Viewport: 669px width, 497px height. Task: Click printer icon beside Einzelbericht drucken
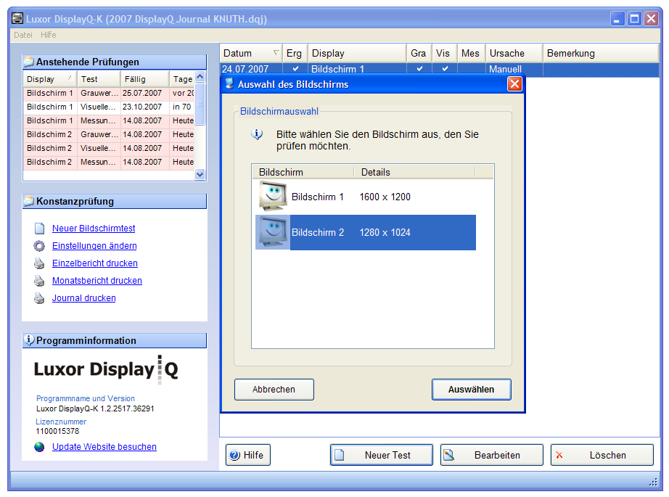pos(39,263)
